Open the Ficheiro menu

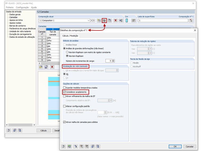point(10,7)
